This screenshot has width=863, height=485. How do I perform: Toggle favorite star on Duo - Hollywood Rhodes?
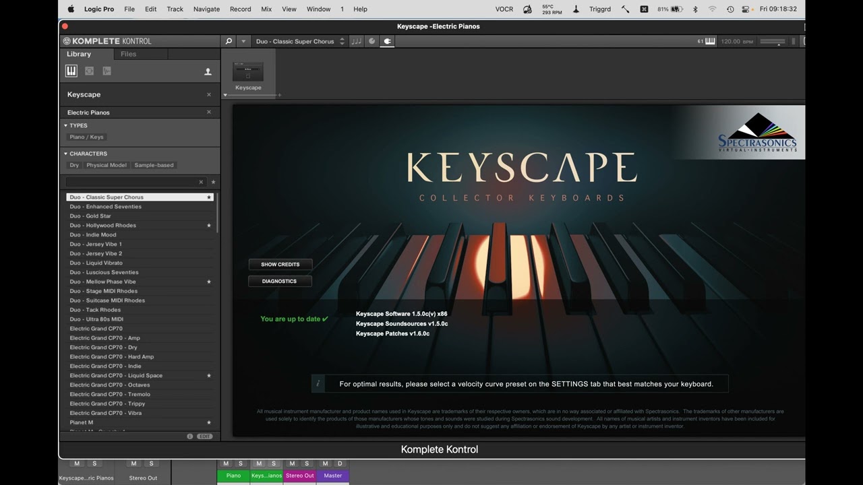click(x=209, y=226)
